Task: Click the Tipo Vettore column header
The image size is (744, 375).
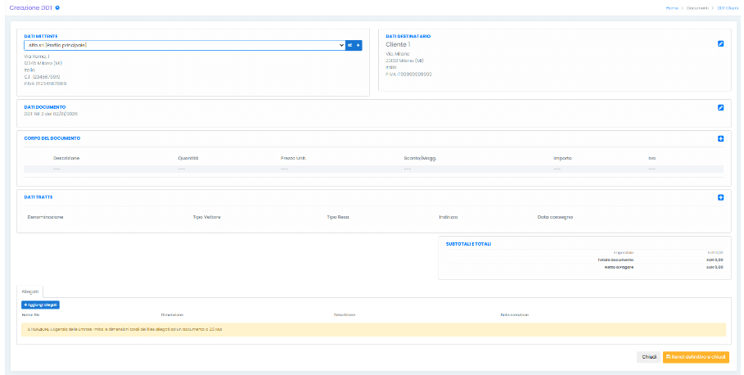Action: click(x=206, y=217)
